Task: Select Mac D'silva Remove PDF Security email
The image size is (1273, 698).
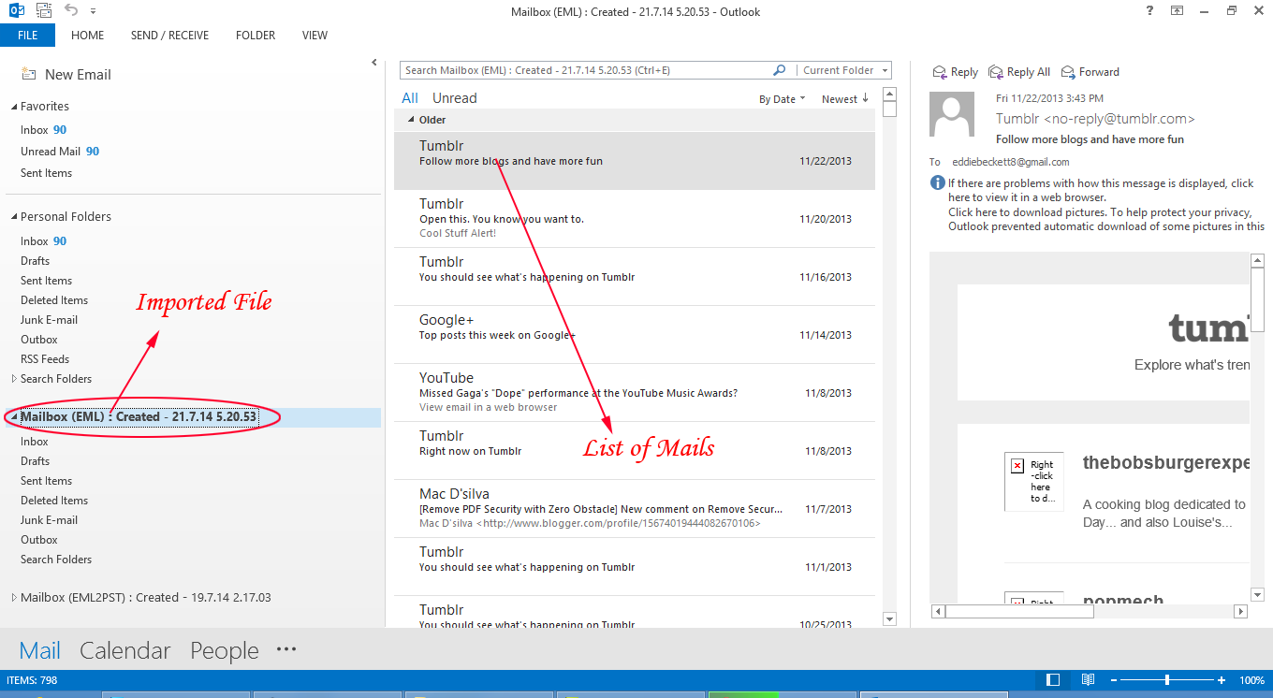Action: [635, 508]
